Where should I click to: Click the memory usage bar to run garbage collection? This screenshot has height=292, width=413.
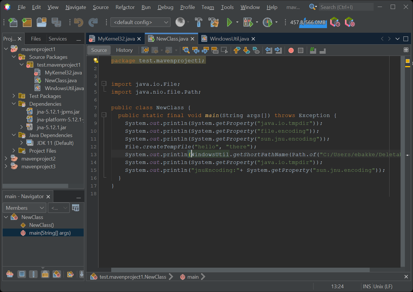coord(308,22)
